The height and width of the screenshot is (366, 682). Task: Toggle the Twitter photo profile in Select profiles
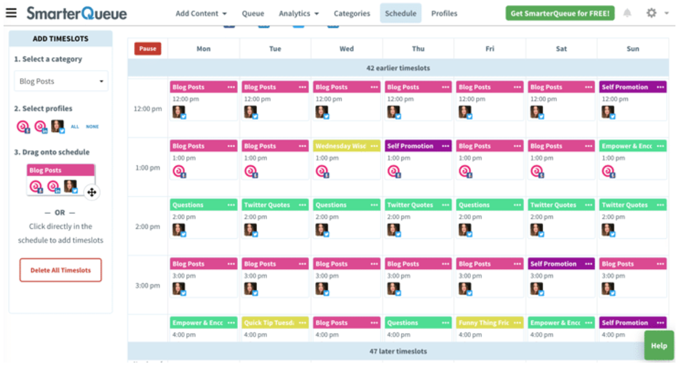point(58,126)
